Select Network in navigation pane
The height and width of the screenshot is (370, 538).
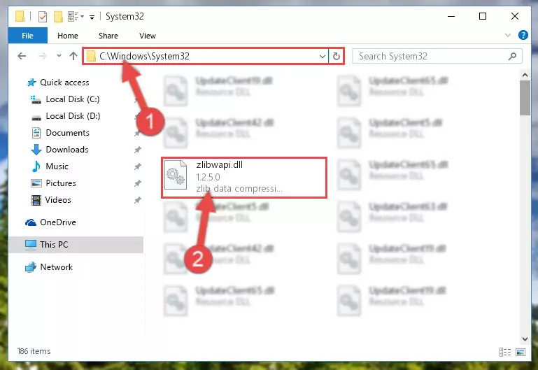pyautogui.click(x=56, y=266)
